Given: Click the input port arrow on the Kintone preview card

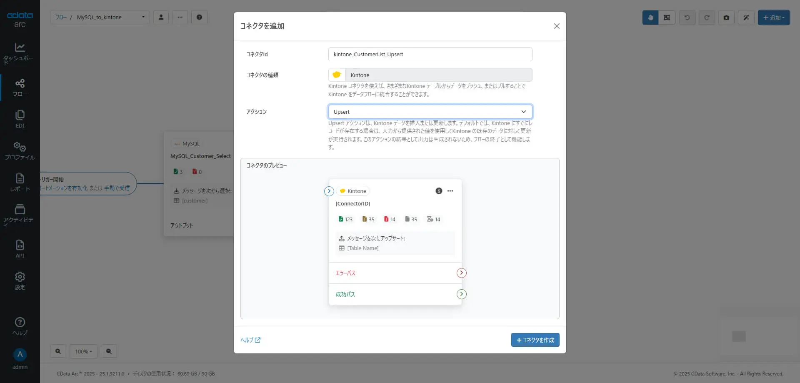Looking at the screenshot, I should (329, 191).
